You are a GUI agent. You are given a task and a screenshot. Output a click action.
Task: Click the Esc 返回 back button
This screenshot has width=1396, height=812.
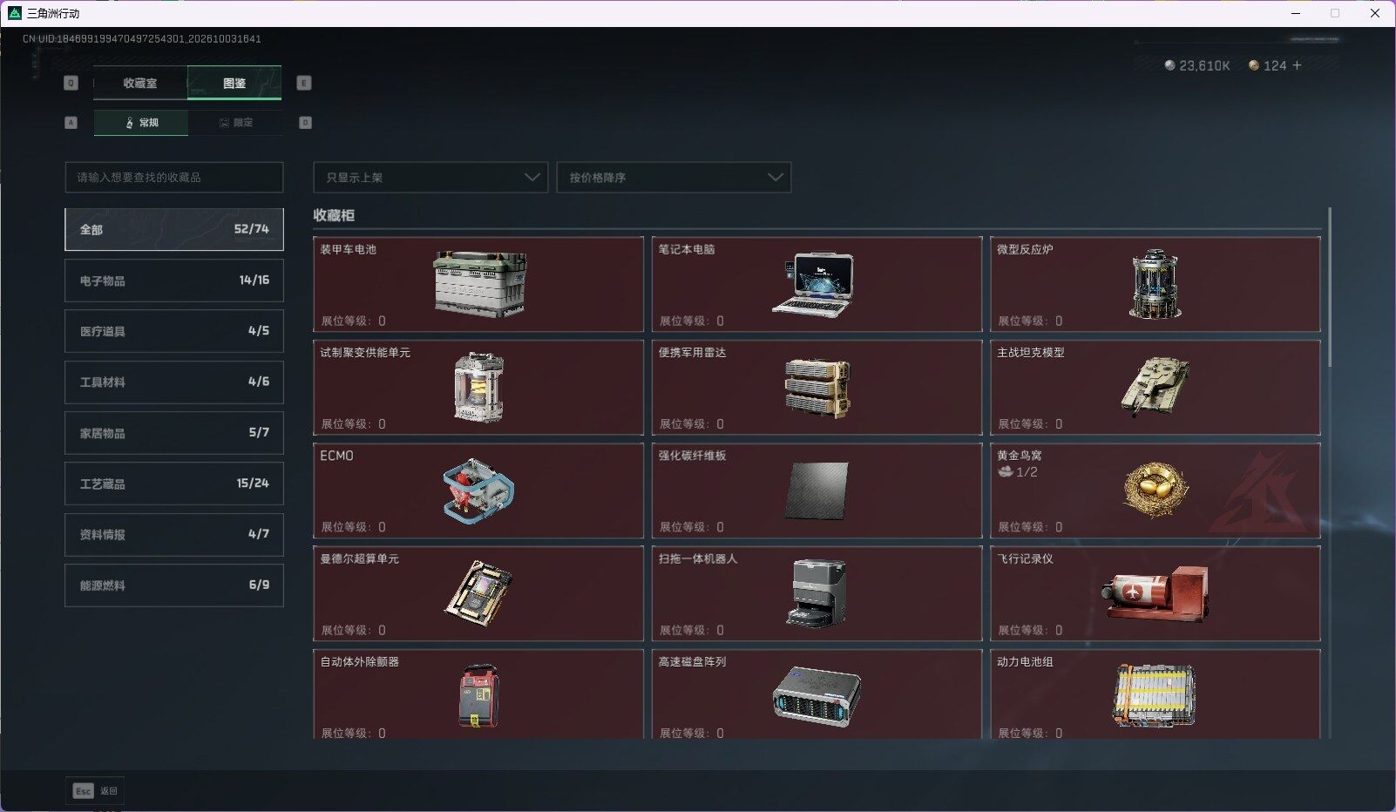[x=96, y=791]
